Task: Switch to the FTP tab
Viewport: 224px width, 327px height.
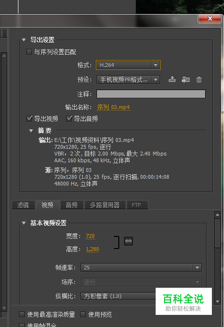Action: 137,205
